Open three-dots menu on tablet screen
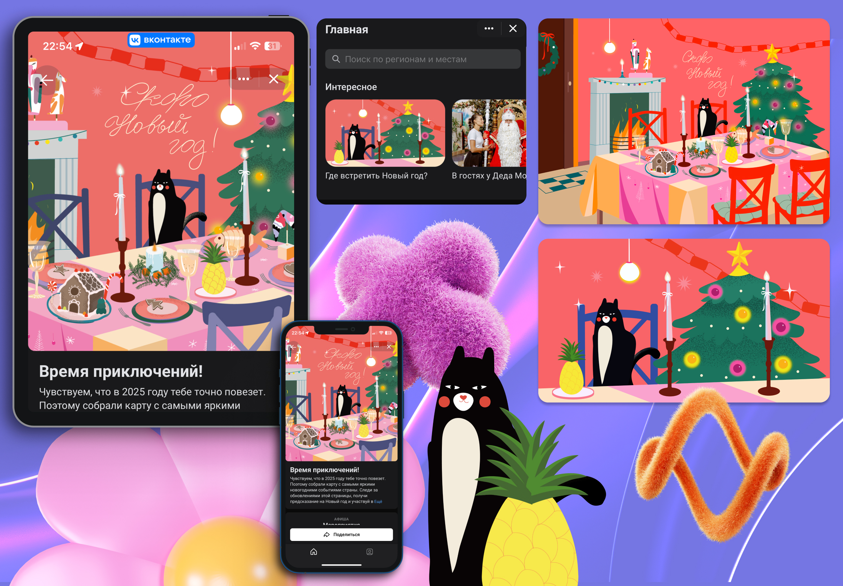Image resolution: width=843 pixels, height=586 pixels. 243,79
